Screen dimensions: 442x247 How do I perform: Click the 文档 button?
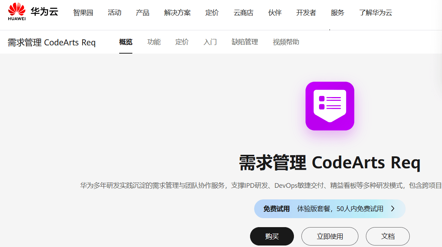(x=388, y=236)
